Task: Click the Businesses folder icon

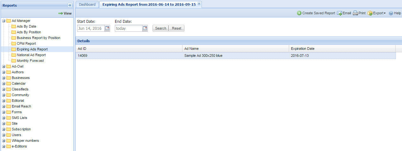Action: coord(9,78)
